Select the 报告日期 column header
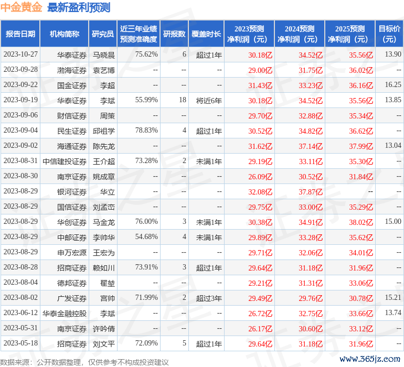Viewport: 404px width, 367px height. pos(20,34)
